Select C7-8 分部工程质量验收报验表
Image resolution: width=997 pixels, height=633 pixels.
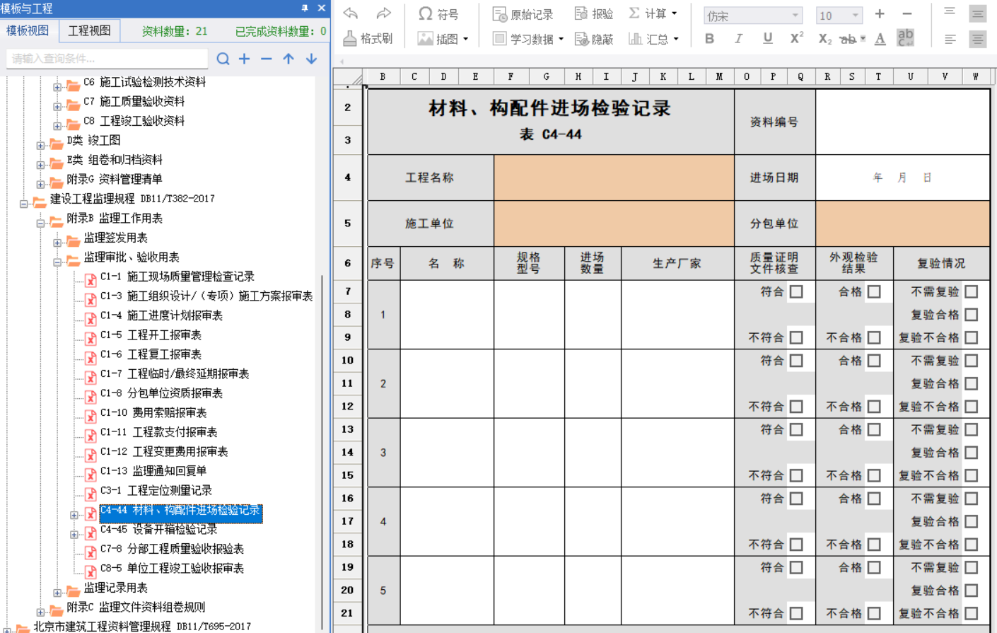[172, 549]
